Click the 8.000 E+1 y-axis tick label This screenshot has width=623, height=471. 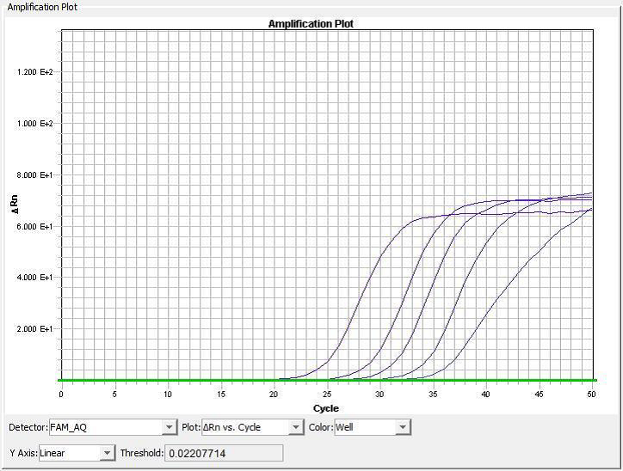(x=35, y=175)
